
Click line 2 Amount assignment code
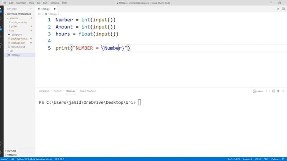coord(86,27)
